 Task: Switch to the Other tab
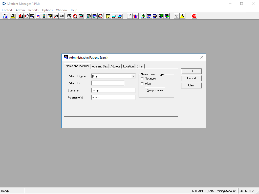click(x=140, y=66)
